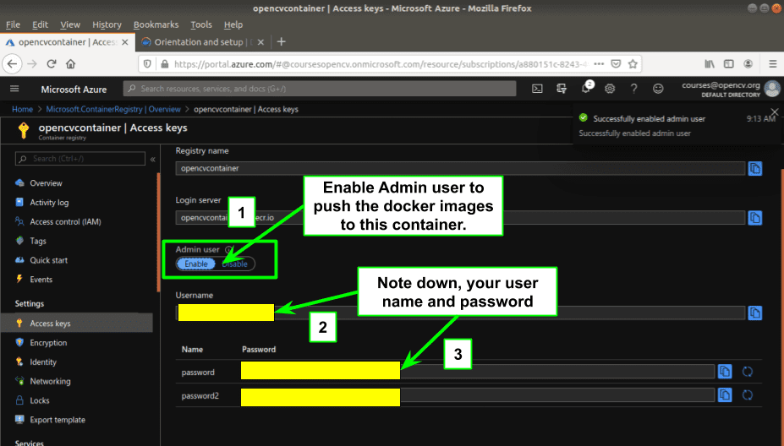
Task: Copy the Registry name value
Action: pyautogui.click(x=754, y=169)
